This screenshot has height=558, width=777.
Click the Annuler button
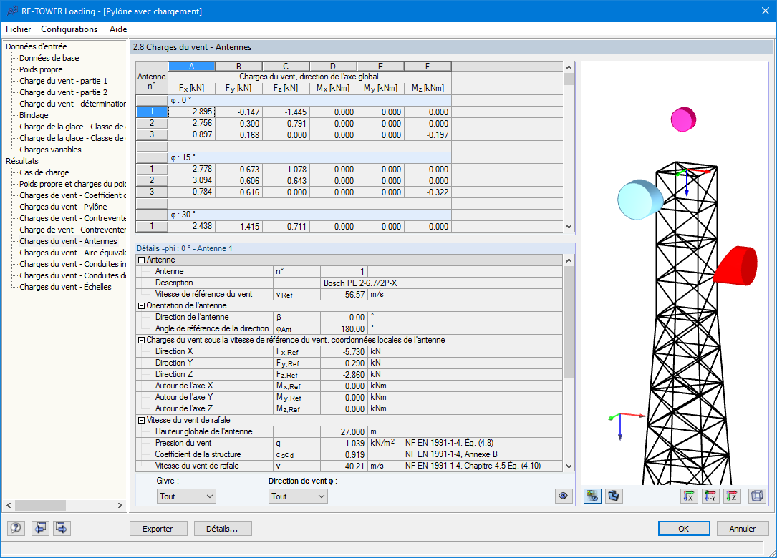(x=743, y=528)
